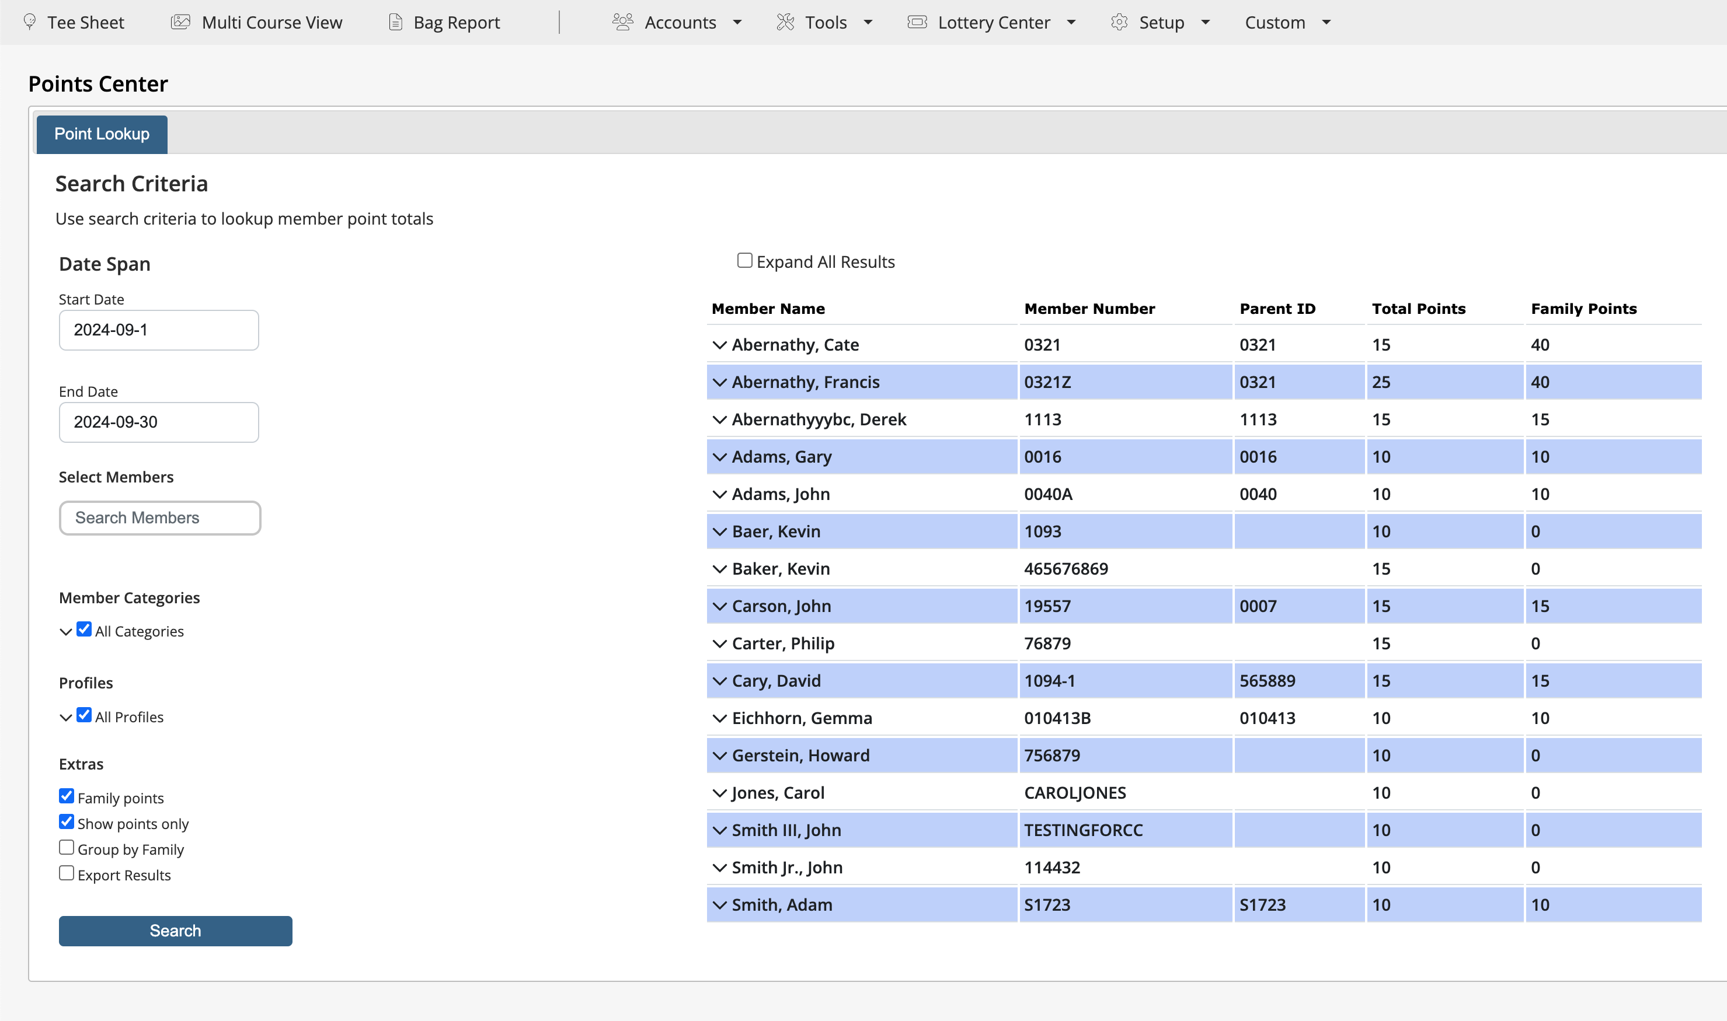This screenshot has height=1021, width=1727.
Task: Click parent ID 565889
Action: pos(1267,681)
